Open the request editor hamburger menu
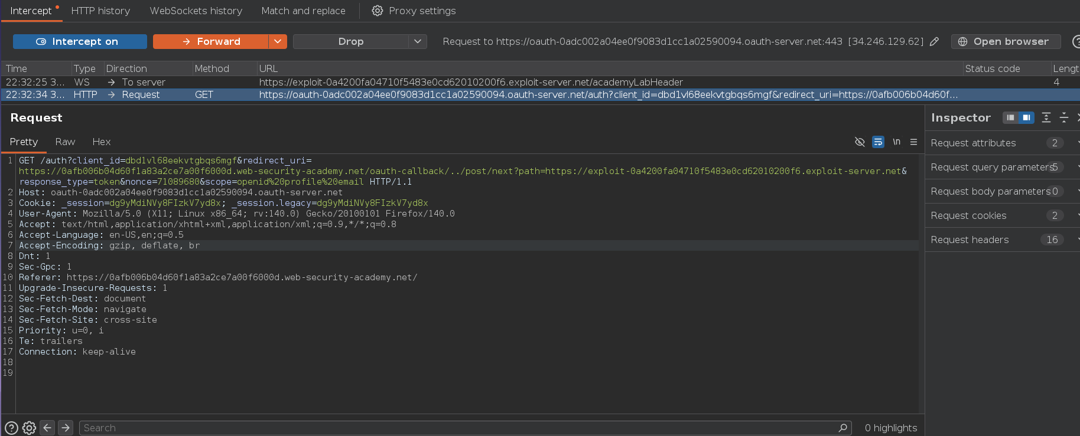The image size is (1080, 436). click(x=913, y=142)
